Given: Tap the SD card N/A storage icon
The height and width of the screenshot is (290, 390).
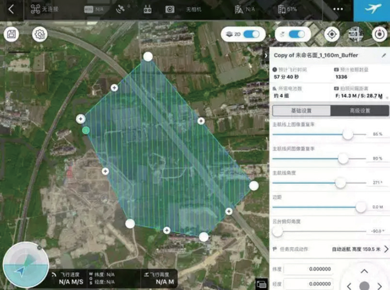Looking at the screenshot, I should point(89,9).
